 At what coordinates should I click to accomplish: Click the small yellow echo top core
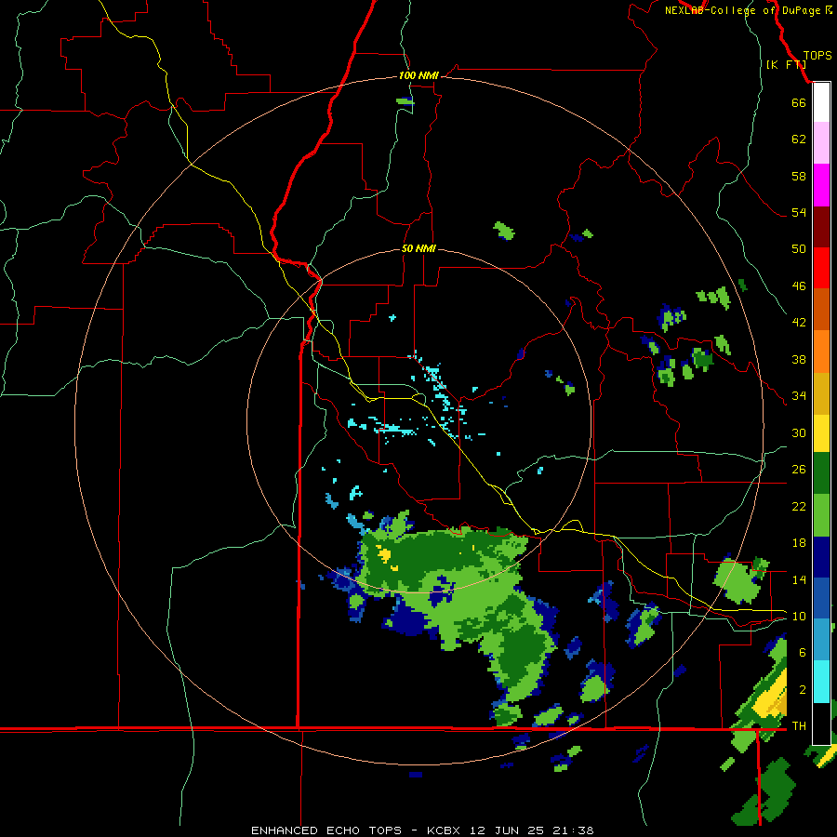(x=384, y=553)
